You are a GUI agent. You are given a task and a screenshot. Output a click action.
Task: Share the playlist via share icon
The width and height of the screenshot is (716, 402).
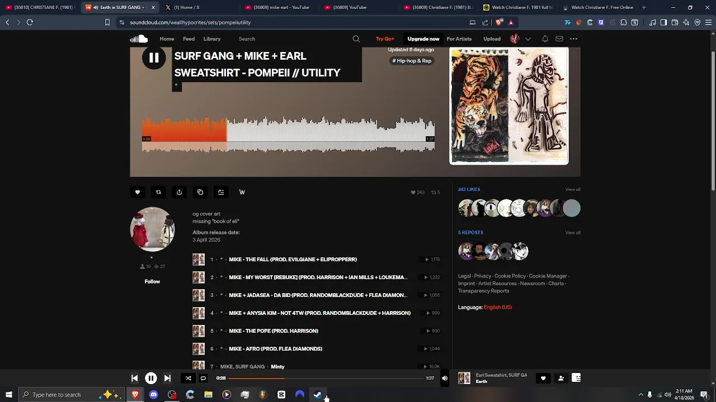pyautogui.click(x=179, y=192)
